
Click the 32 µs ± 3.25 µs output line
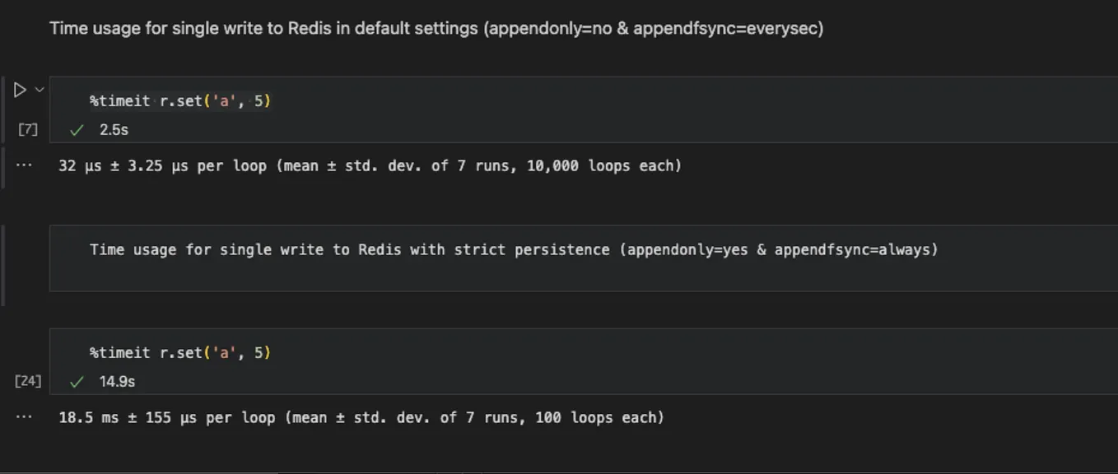[370, 165]
